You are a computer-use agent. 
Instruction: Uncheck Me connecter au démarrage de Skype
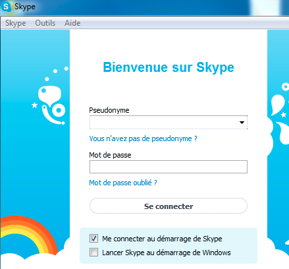[x=93, y=239]
